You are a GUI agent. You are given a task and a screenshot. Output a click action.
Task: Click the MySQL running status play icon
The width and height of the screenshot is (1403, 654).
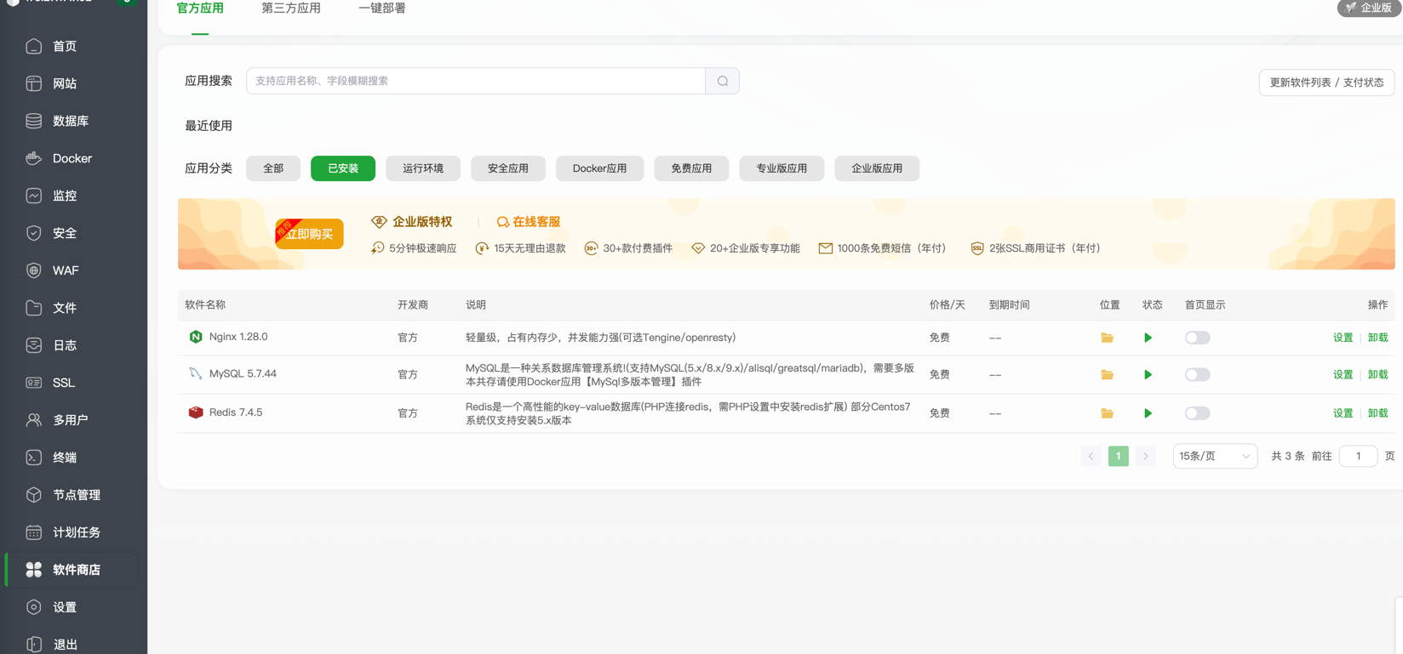point(1148,374)
